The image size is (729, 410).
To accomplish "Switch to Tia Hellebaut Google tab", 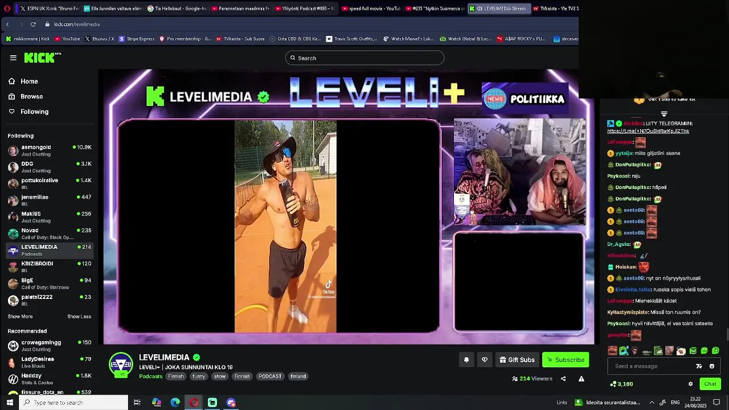I will click(x=176, y=9).
